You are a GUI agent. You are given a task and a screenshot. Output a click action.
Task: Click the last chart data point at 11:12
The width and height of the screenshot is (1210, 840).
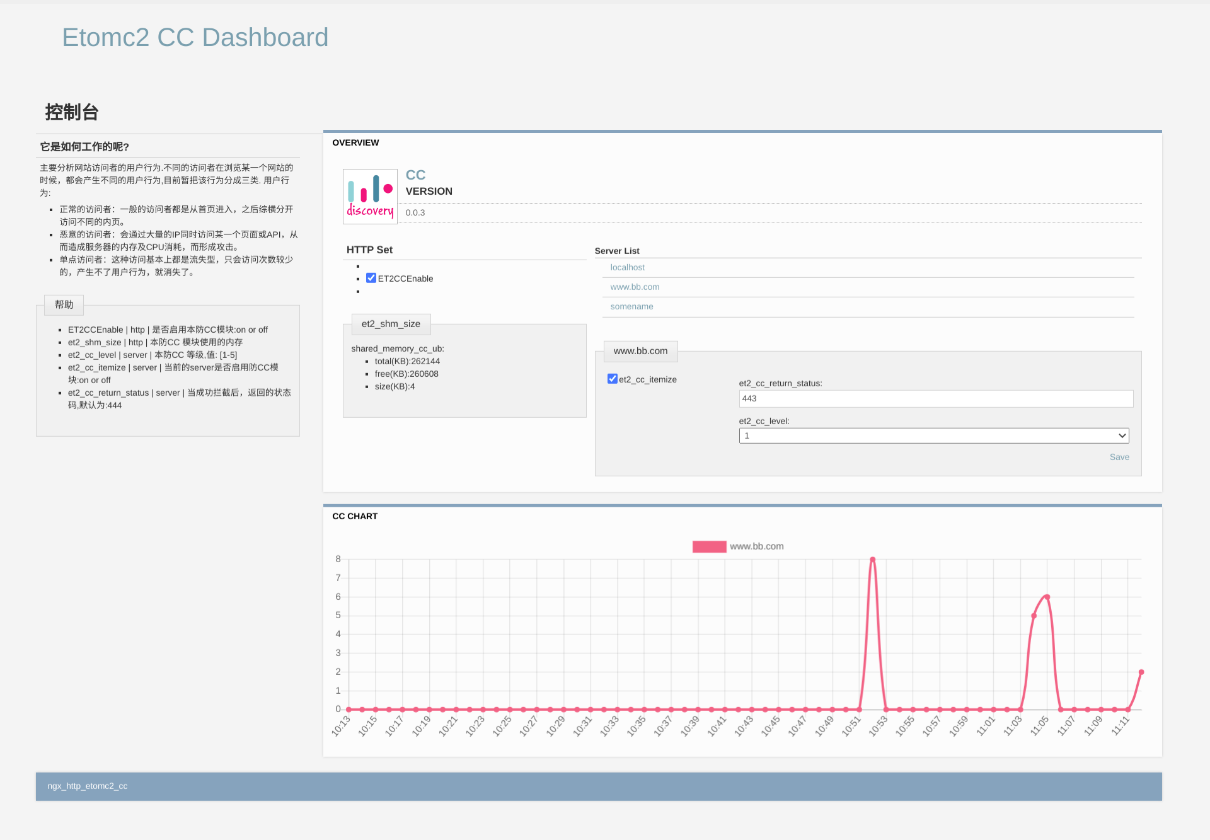pyautogui.click(x=1141, y=672)
